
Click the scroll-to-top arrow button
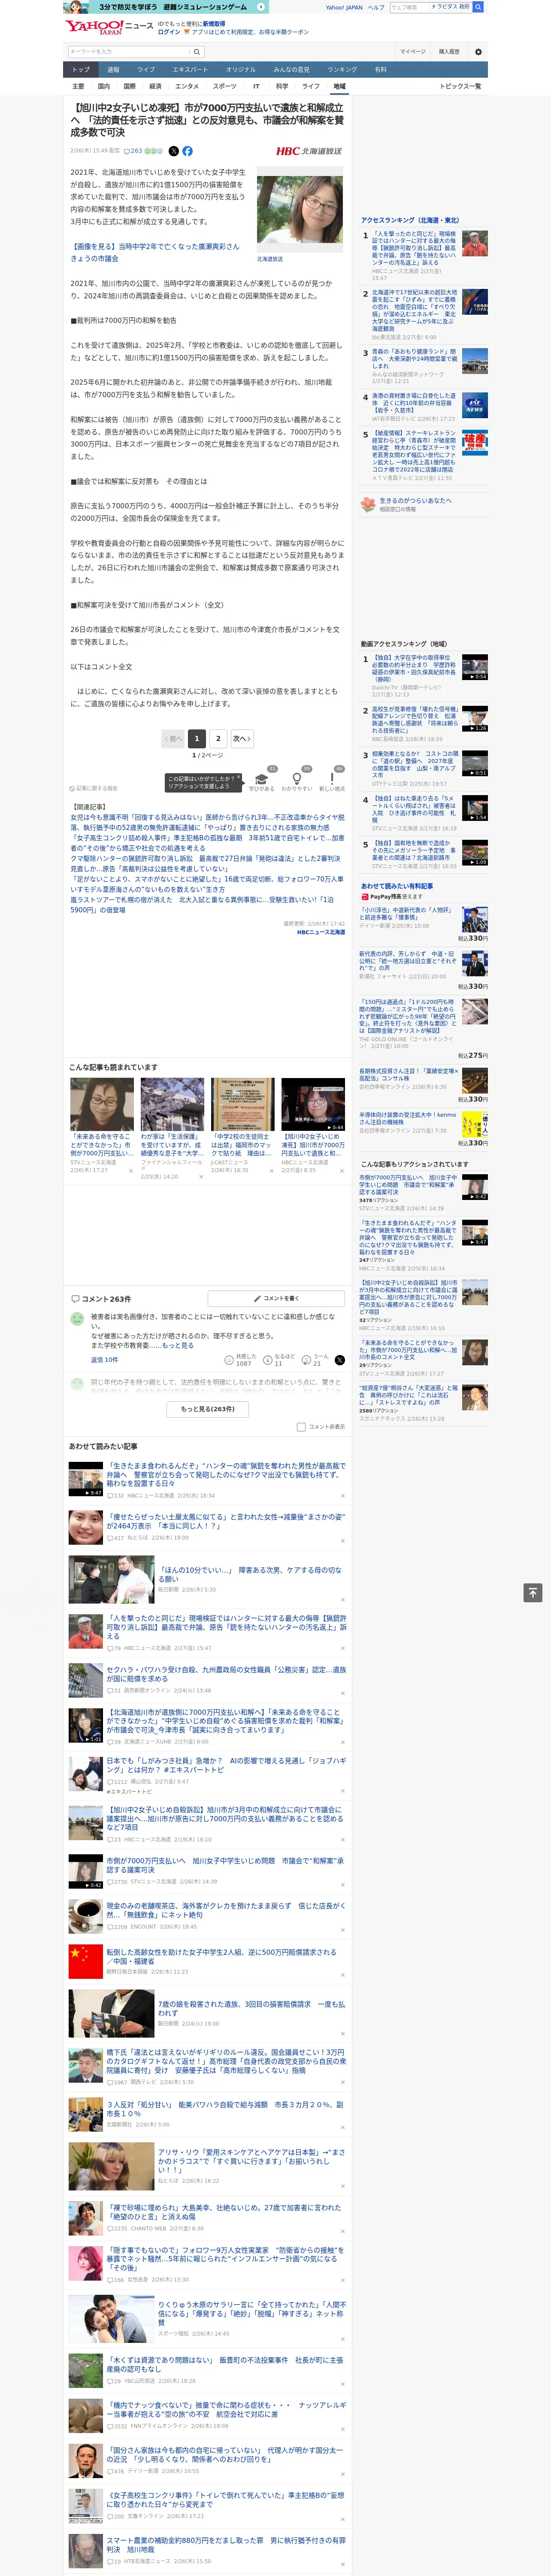click(x=533, y=1593)
